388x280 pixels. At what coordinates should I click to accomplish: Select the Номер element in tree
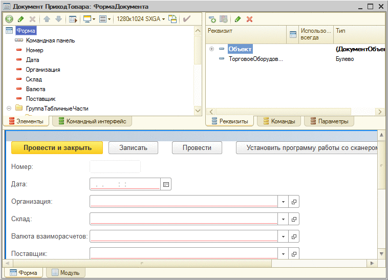tap(35, 50)
